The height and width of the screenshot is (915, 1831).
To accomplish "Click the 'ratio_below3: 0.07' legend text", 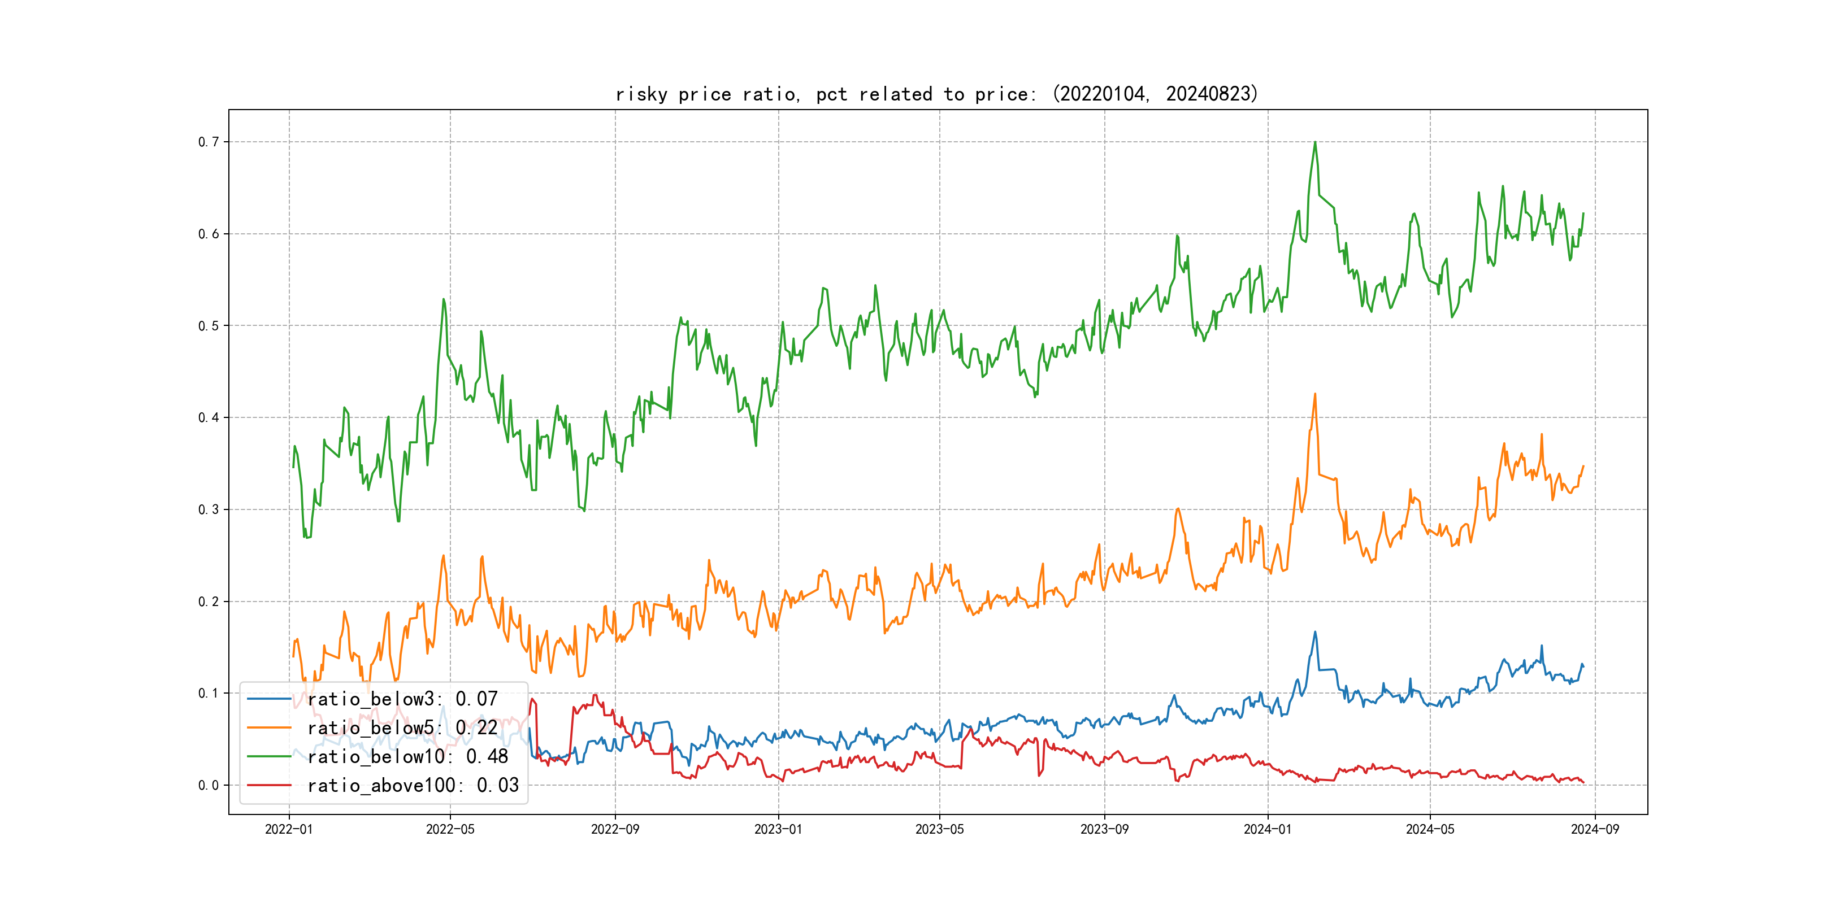I will point(402,699).
